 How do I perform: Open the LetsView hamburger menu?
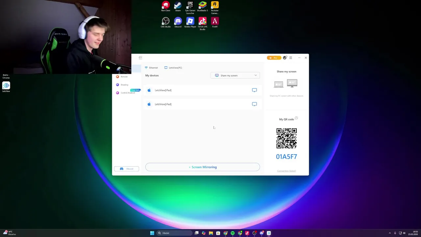[290, 58]
